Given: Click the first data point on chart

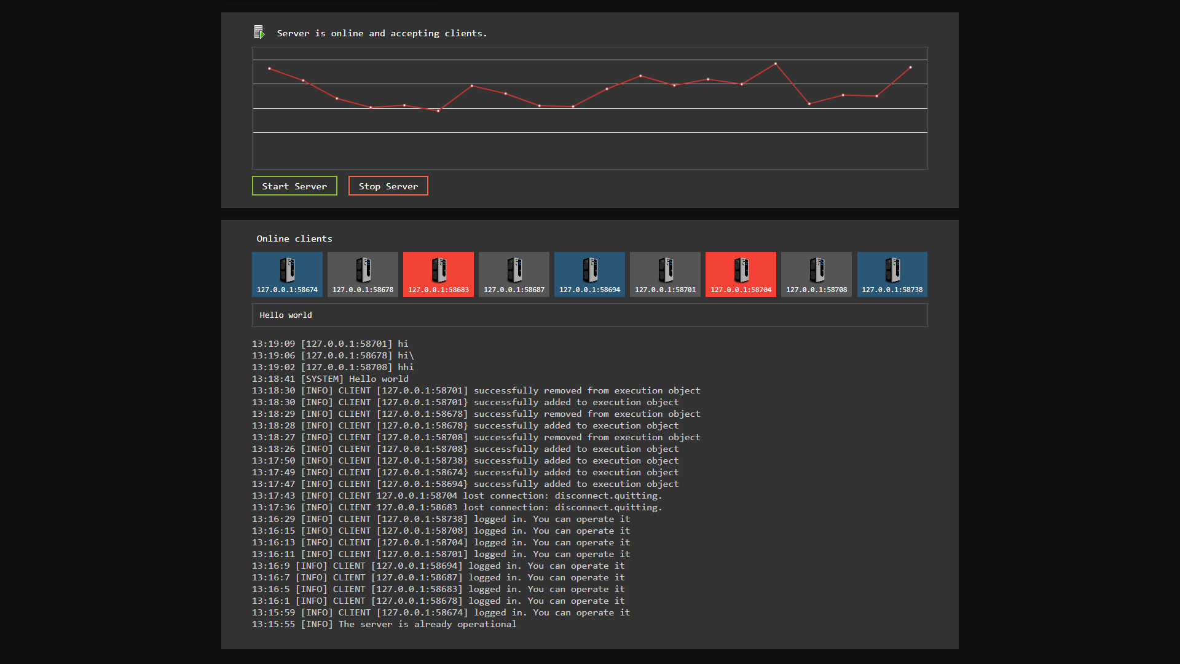Looking at the screenshot, I should (269, 68).
